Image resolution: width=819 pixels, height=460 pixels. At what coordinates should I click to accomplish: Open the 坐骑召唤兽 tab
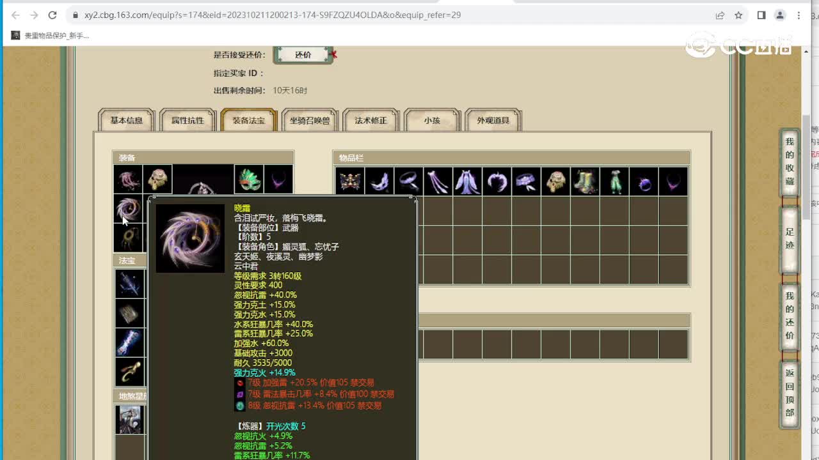pos(310,120)
